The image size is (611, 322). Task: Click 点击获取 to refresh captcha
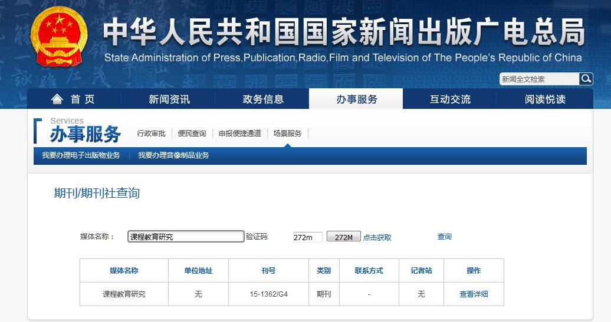click(x=377, y=238)
